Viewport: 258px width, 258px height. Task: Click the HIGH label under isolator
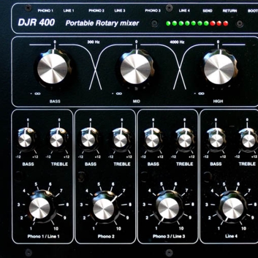pyautogui.click(x=218, y=101)
